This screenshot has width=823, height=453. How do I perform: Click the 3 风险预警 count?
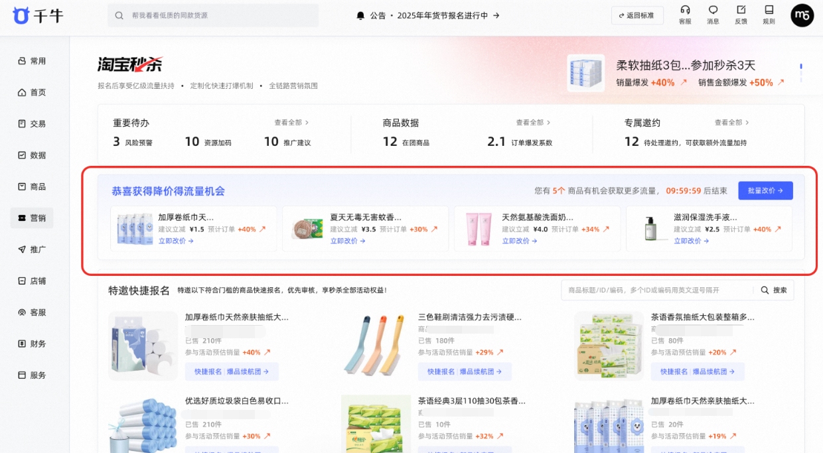pyautogui.click(x=133, y=141)
